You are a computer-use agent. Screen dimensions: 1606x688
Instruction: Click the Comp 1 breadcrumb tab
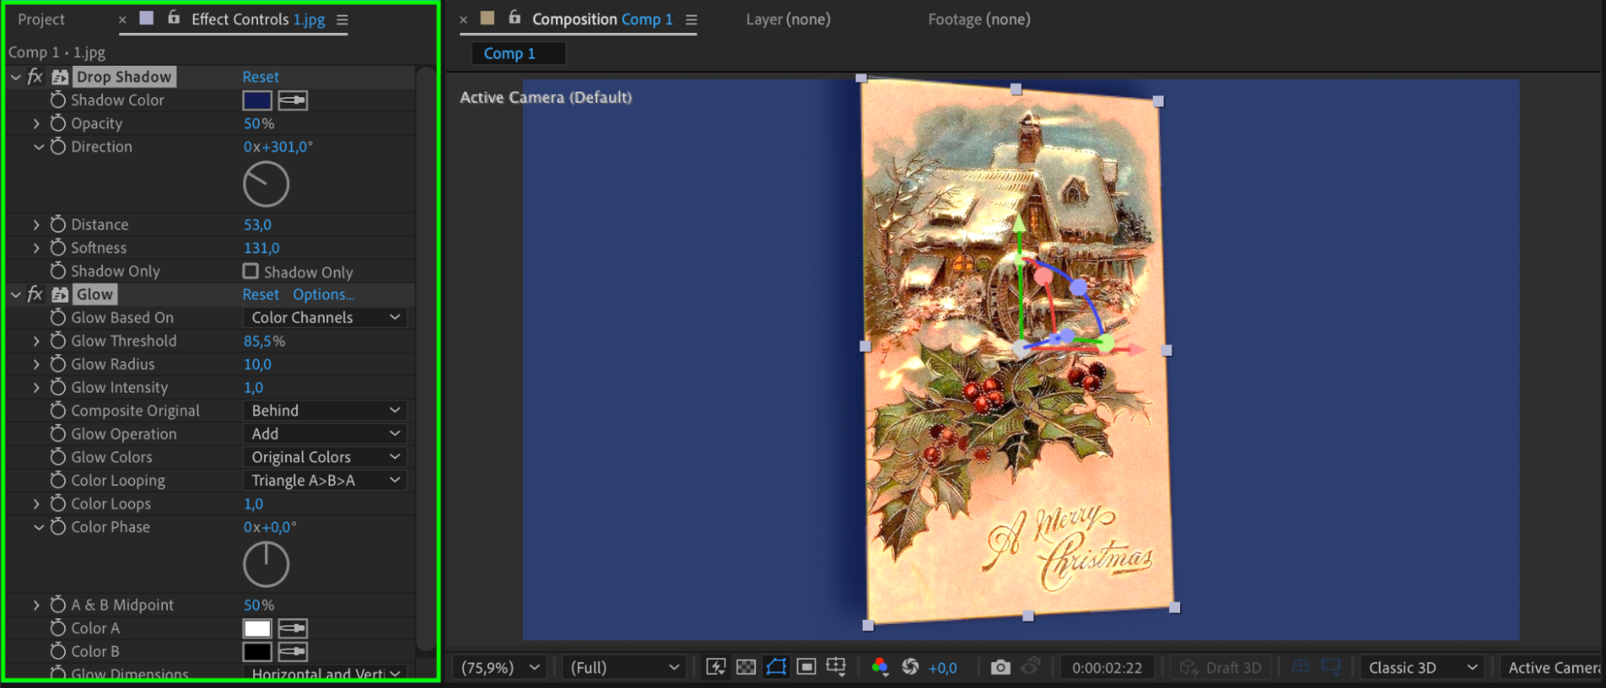point(518,54)
